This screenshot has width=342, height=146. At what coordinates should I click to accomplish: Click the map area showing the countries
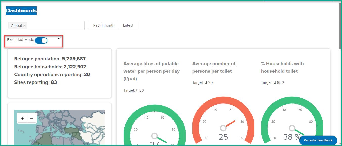tap(59, 128)
